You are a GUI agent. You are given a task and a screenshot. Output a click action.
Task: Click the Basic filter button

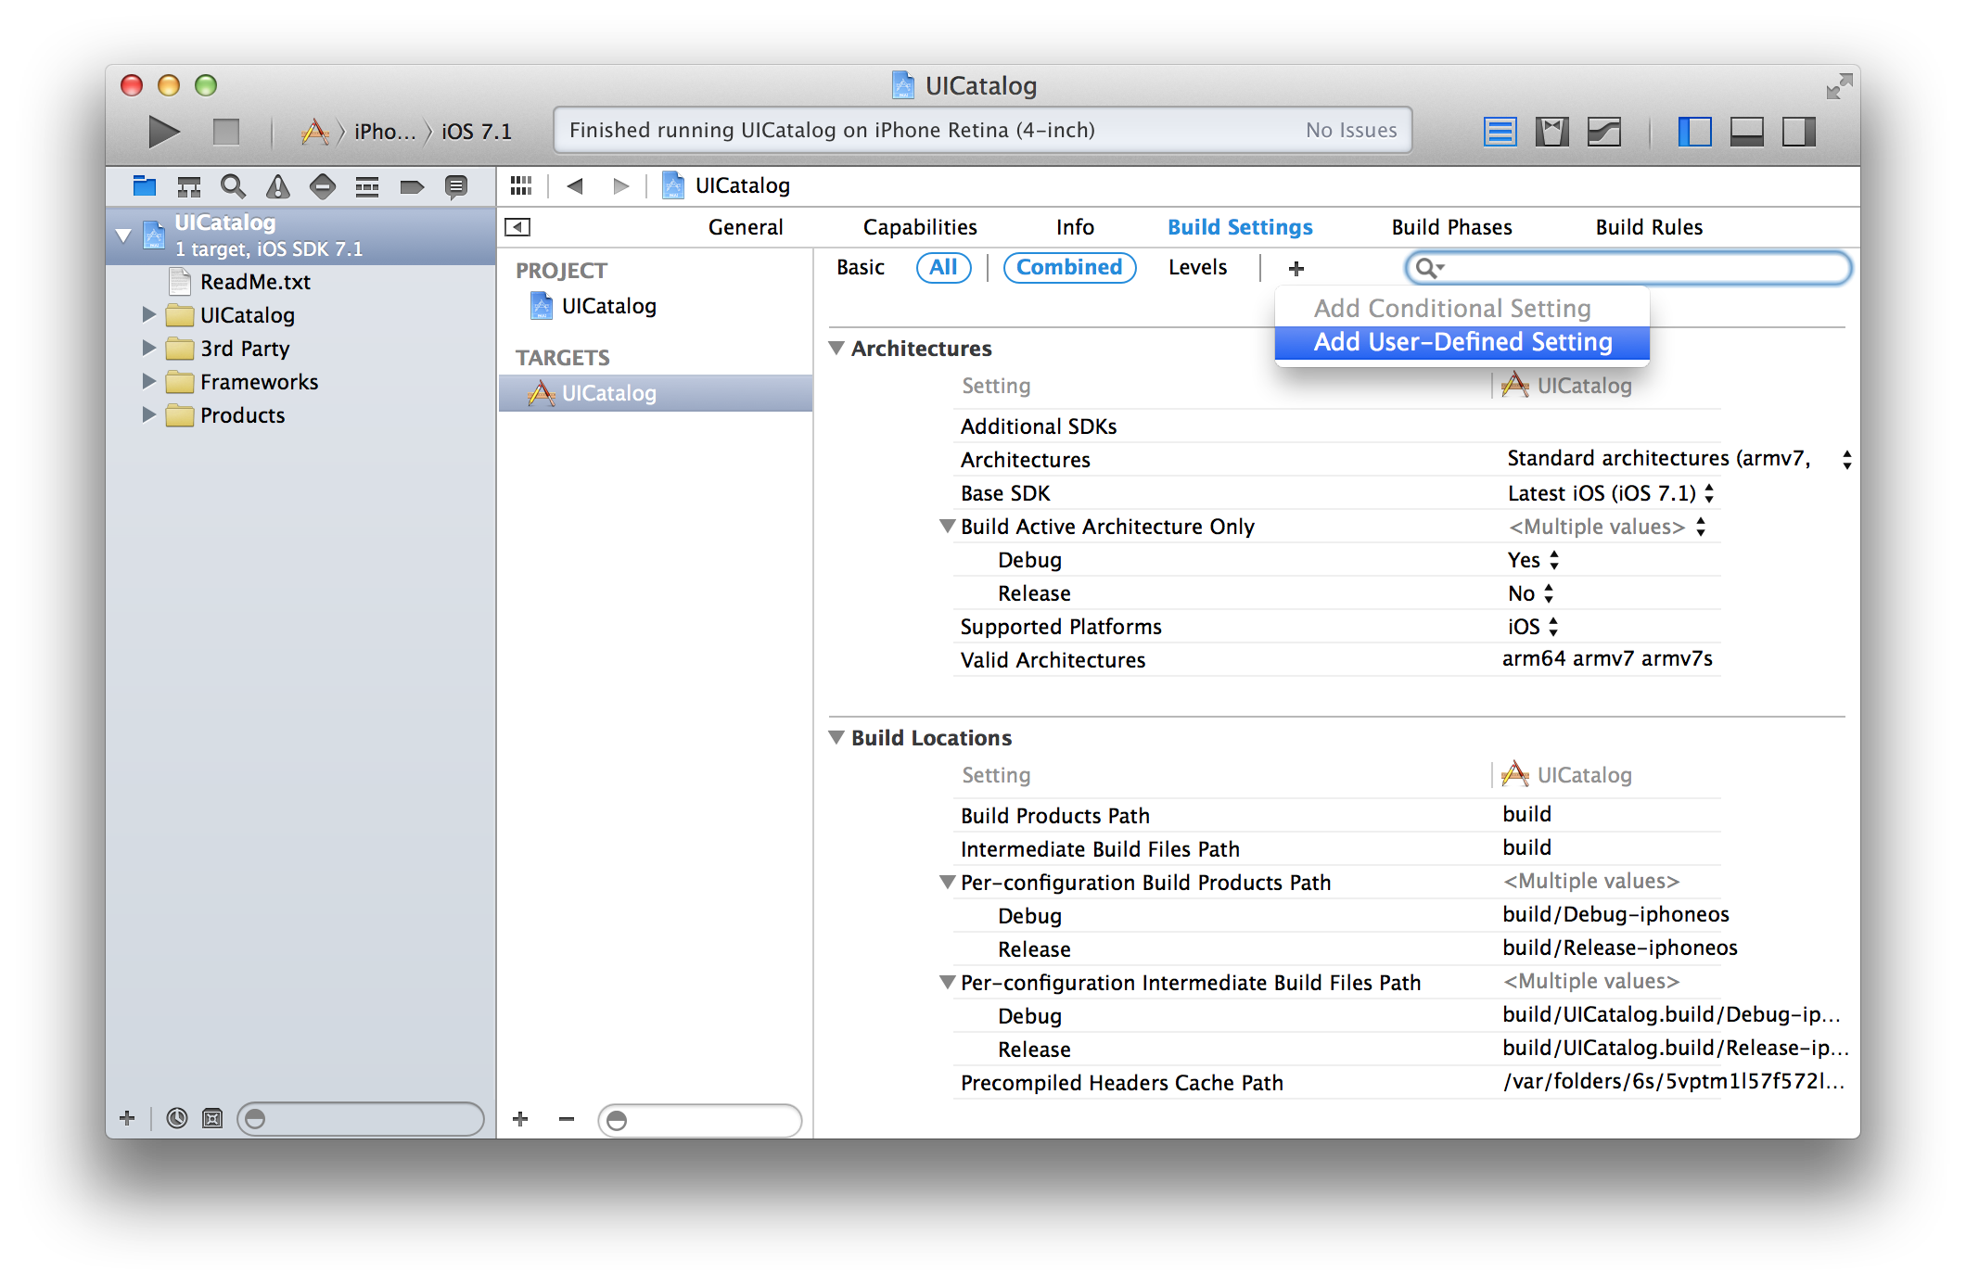862,270
